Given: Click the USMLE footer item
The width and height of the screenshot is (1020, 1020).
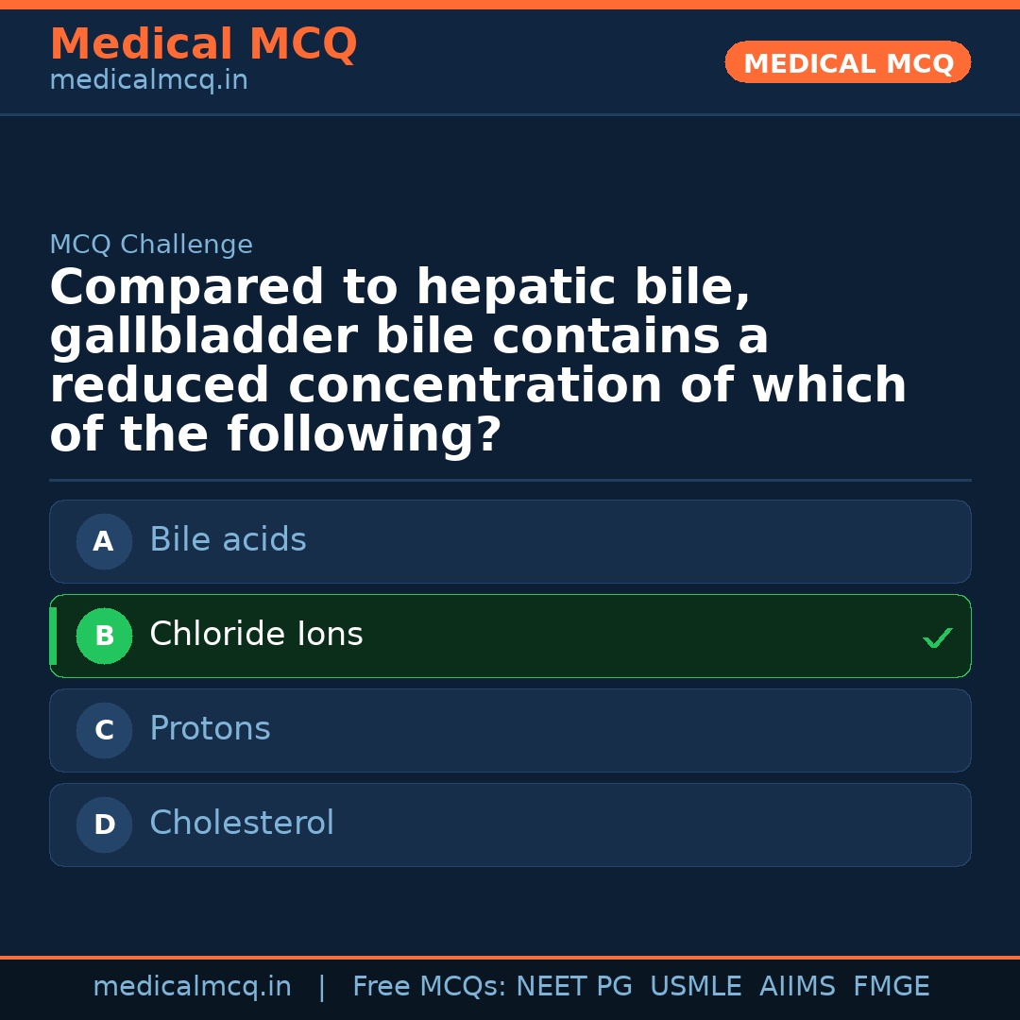Looking at the screenshot, I should click(x=695, y=987).
